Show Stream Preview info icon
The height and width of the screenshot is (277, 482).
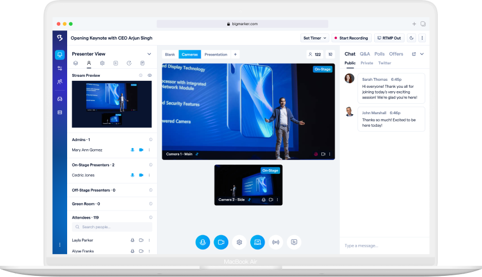coord(141,75)
